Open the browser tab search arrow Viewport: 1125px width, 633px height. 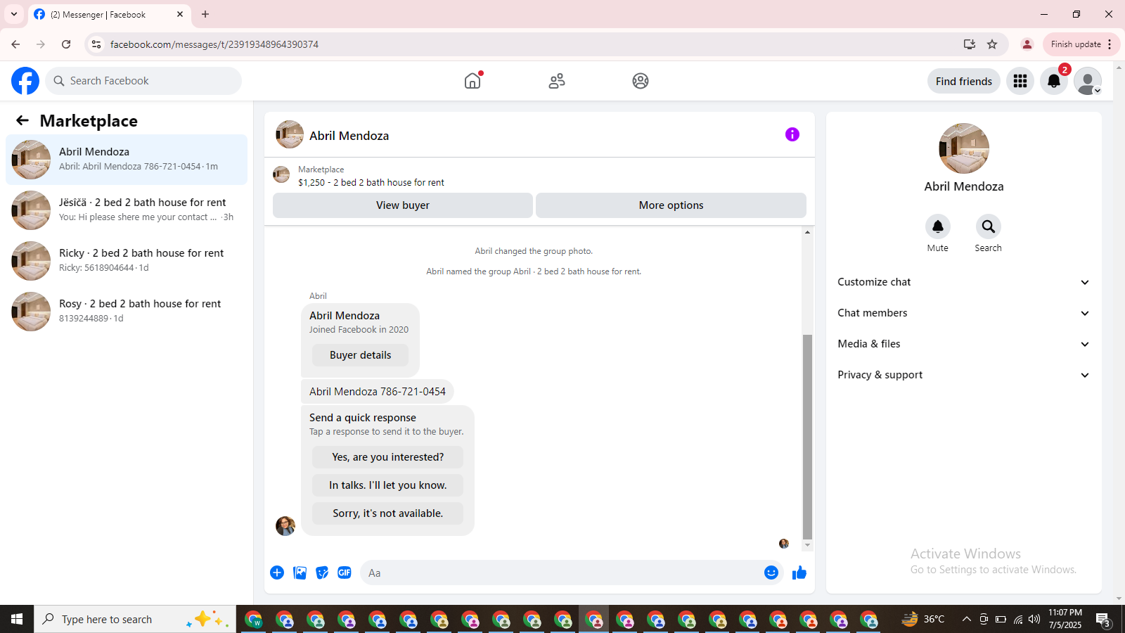14,14
